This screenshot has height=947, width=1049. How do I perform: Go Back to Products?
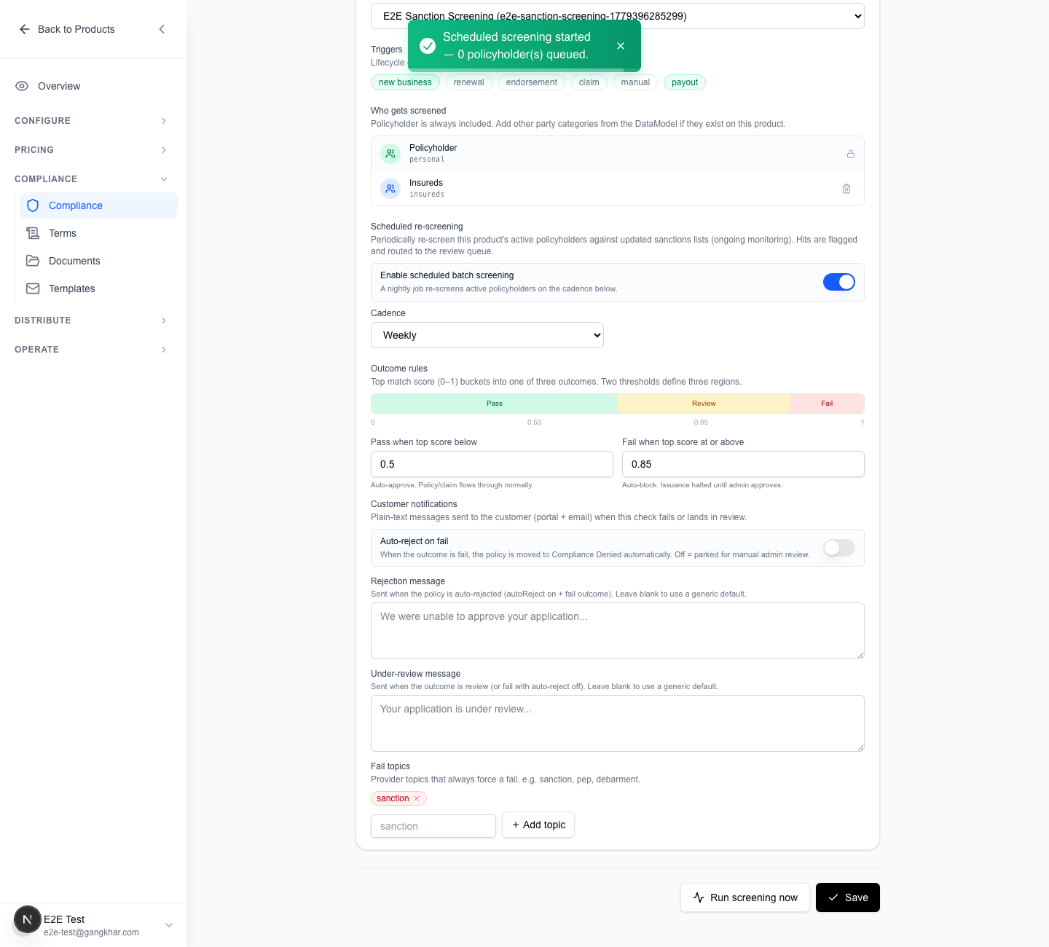[67, 29]
